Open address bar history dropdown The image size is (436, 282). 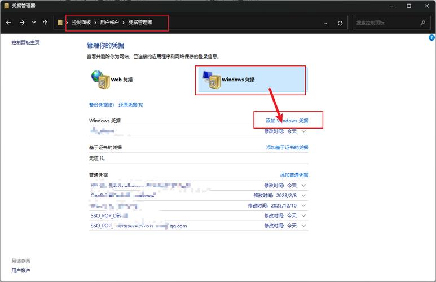[x=325, y=23]
